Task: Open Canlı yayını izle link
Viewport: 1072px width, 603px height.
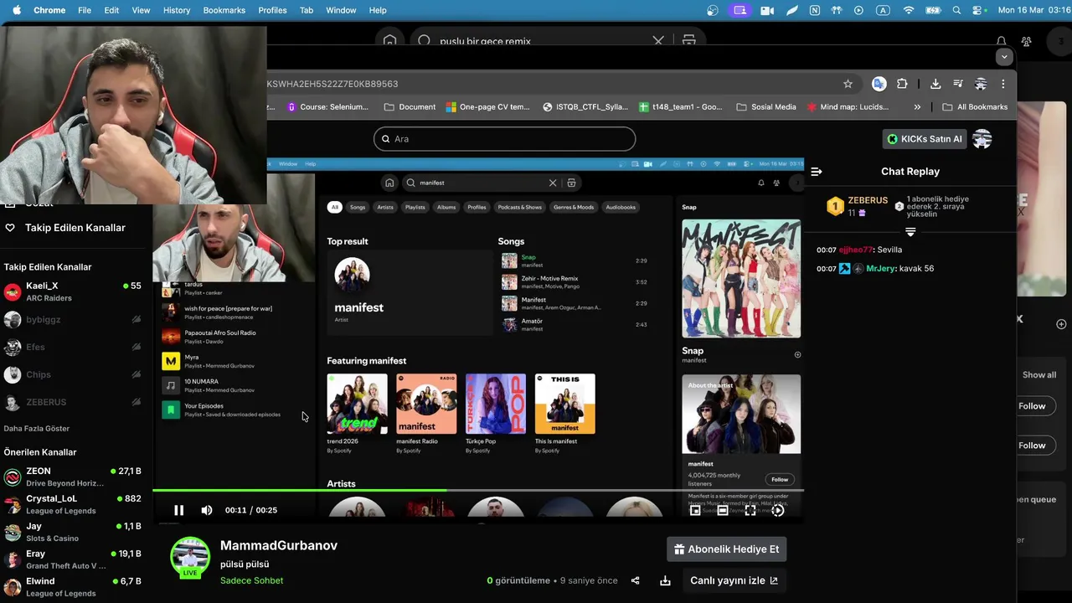Action: coord(734,580)
